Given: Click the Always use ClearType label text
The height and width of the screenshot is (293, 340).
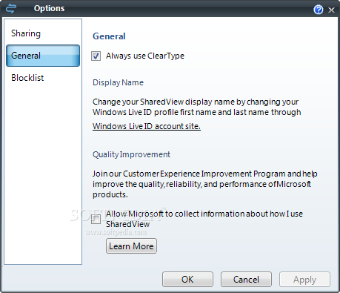Looking at the screenshot, I should 145,56.
